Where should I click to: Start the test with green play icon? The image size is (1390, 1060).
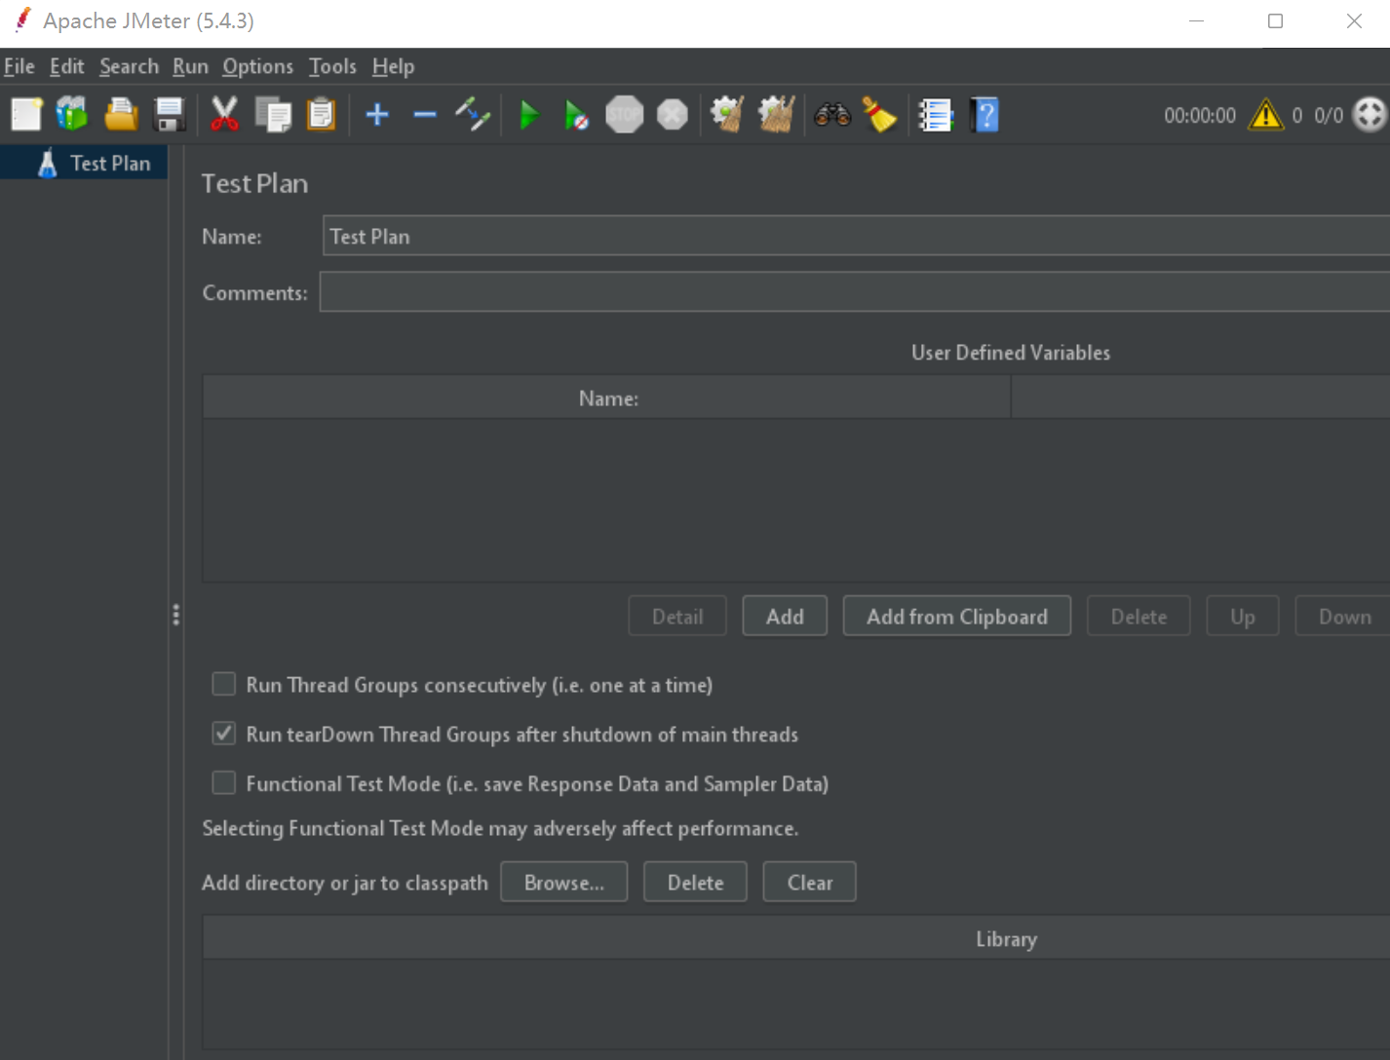529,115
